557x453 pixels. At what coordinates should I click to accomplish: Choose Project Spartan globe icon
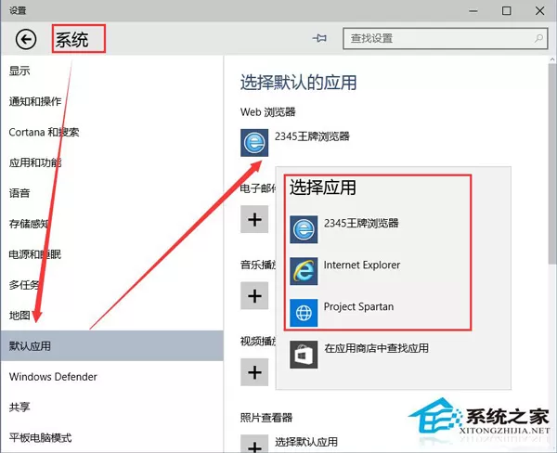click(304, 313)
